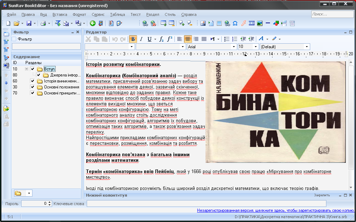Open the Таблица menu
The image size is (356, 222).
(x=117, y=14)
